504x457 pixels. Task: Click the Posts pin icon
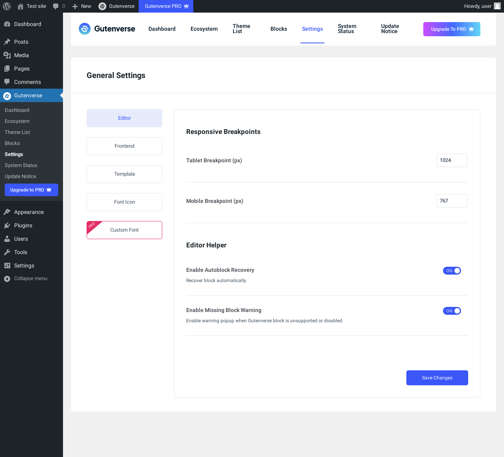(x=7, y=42)
